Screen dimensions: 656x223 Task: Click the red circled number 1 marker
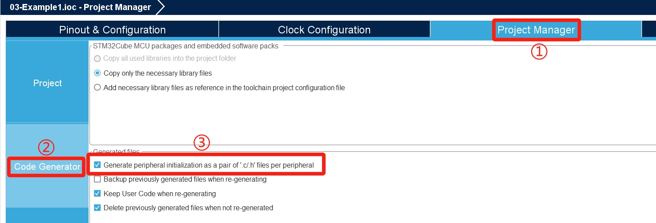(x=538, y=52)
